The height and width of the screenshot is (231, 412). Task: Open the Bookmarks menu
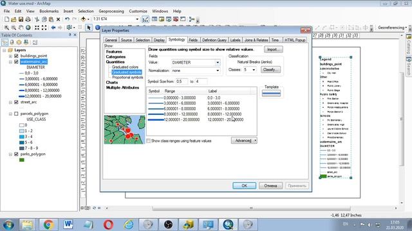click(49, 12)
